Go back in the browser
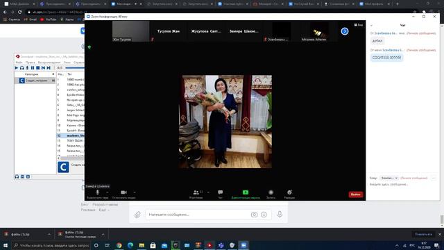The height and width of the screenshot is (250, 444). (5, 12)
